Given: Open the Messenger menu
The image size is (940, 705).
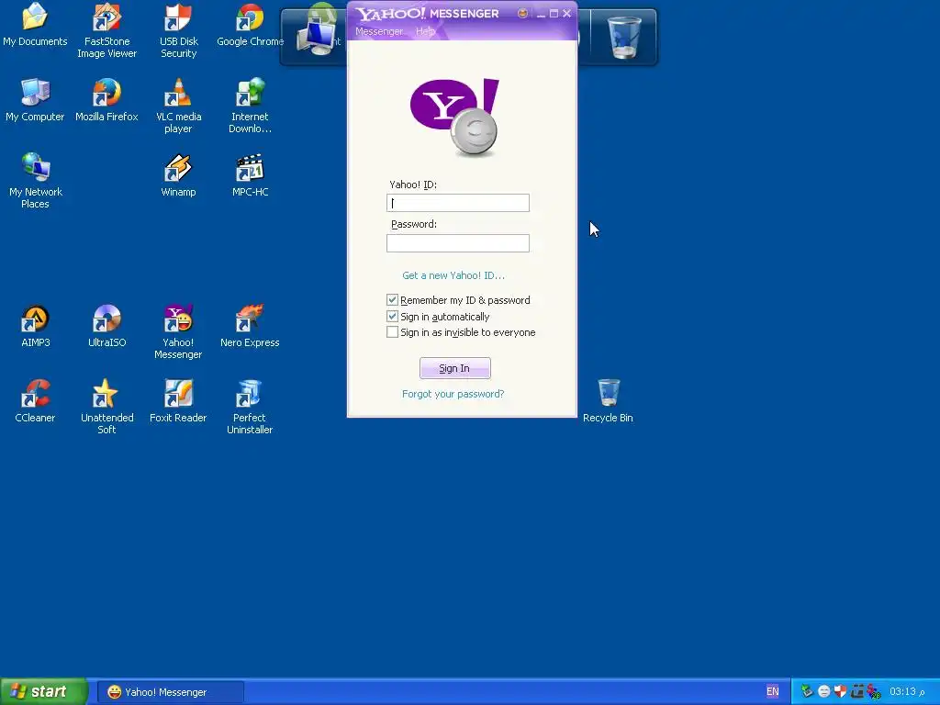Looking at the screenshot, I should click(x=379, y=31).
